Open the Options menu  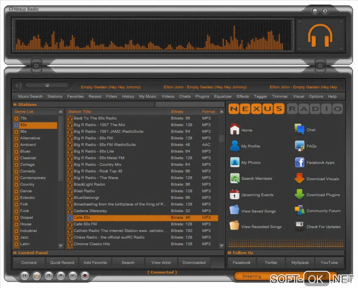click(316, 97)
